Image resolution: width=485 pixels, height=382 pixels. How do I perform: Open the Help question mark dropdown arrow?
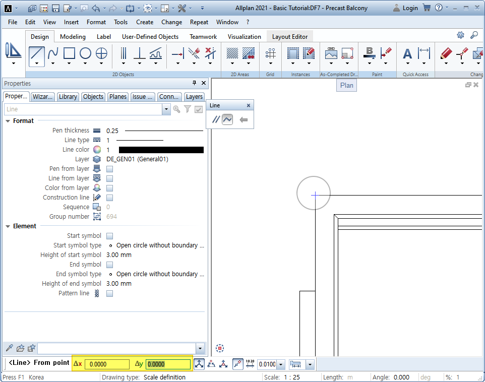(x=447, y=8)
